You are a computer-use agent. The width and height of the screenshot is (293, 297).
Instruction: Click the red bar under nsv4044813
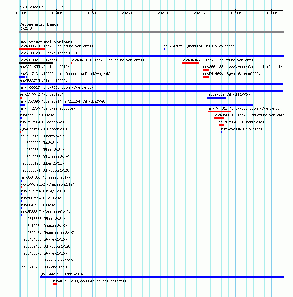pos(219,111)
